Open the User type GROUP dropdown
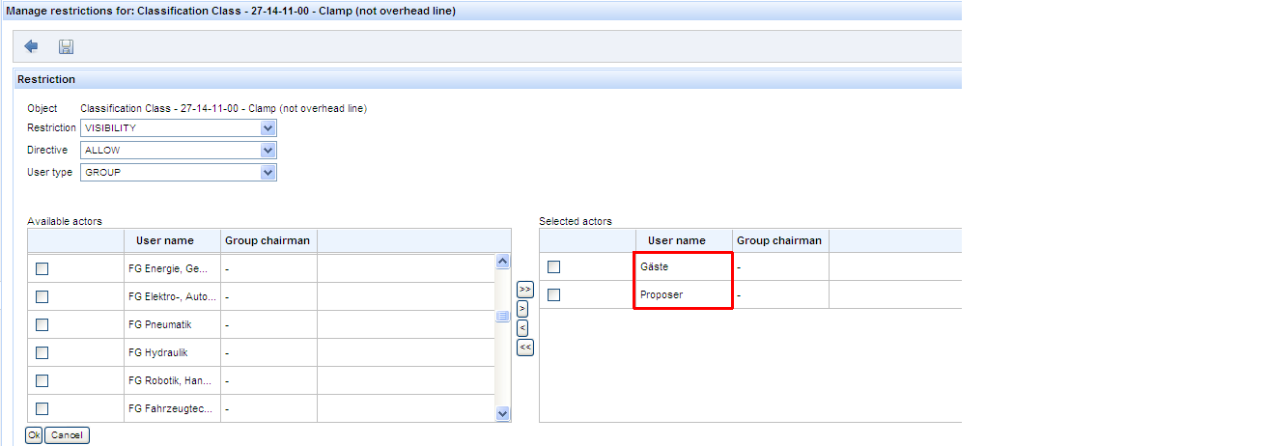 coord(267,173)
